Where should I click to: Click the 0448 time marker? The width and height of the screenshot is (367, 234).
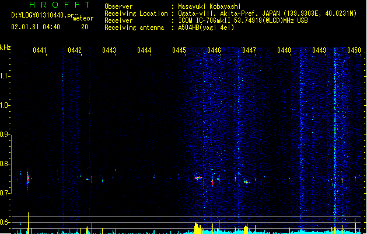[284, 50]
